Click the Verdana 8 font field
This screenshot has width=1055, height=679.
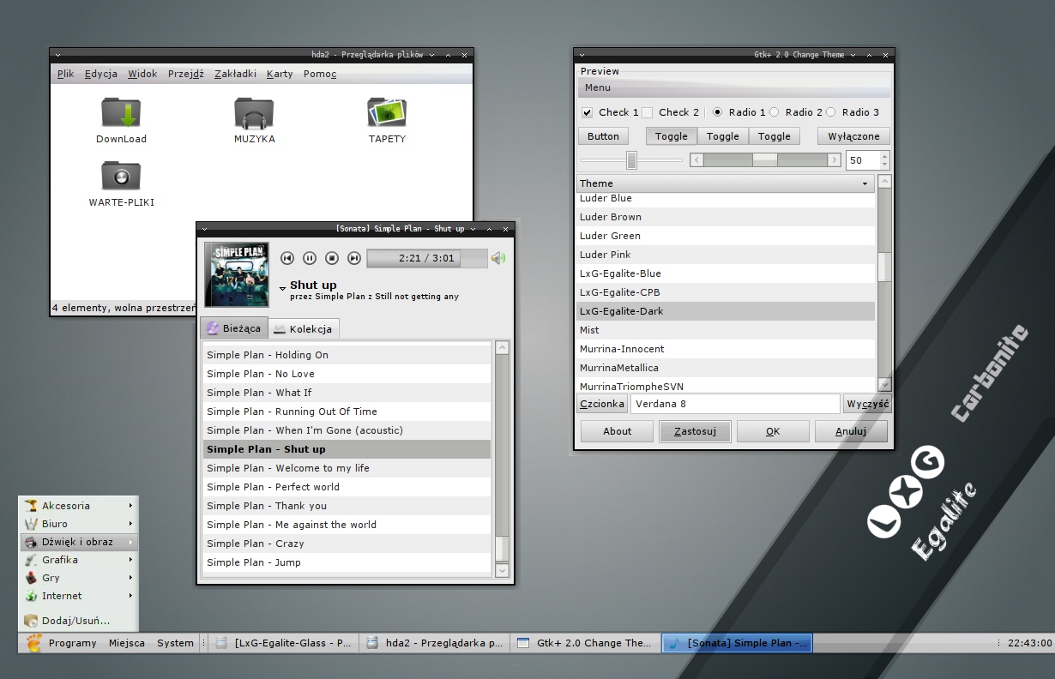click(735, 404)
